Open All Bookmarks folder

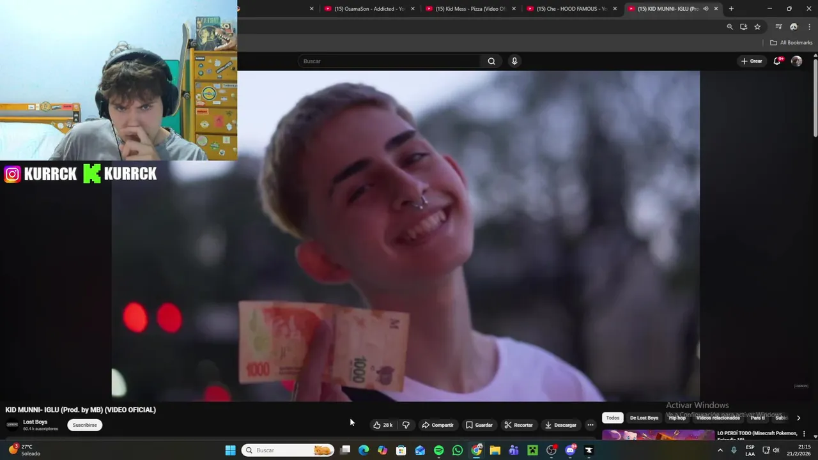[791, 43]
